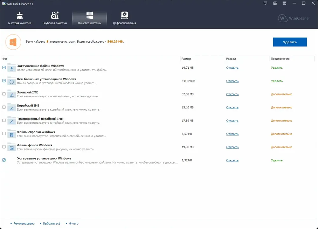Sort by the Имя column header
This screenshot has width=318, height=229.
(x=4, y=59)
